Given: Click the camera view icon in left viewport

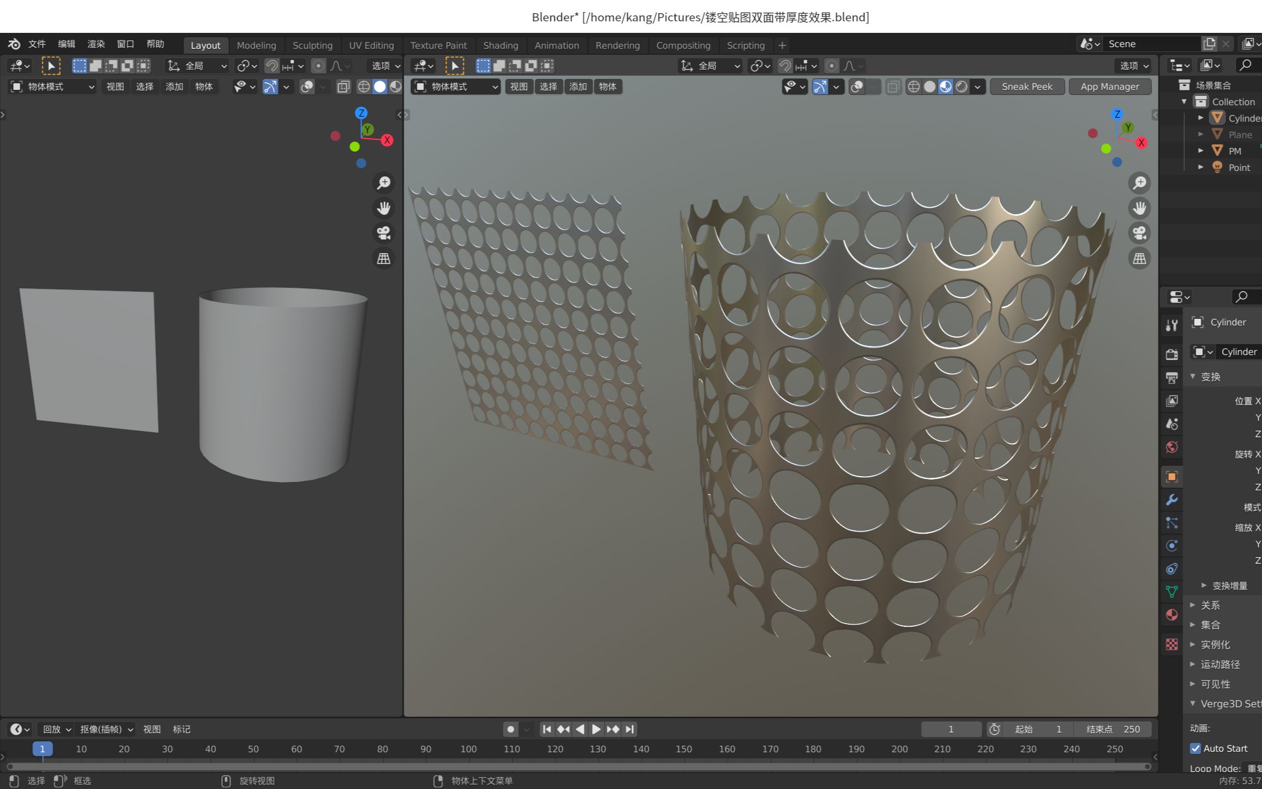Looking at the screenshot, I should click(383, 233).
